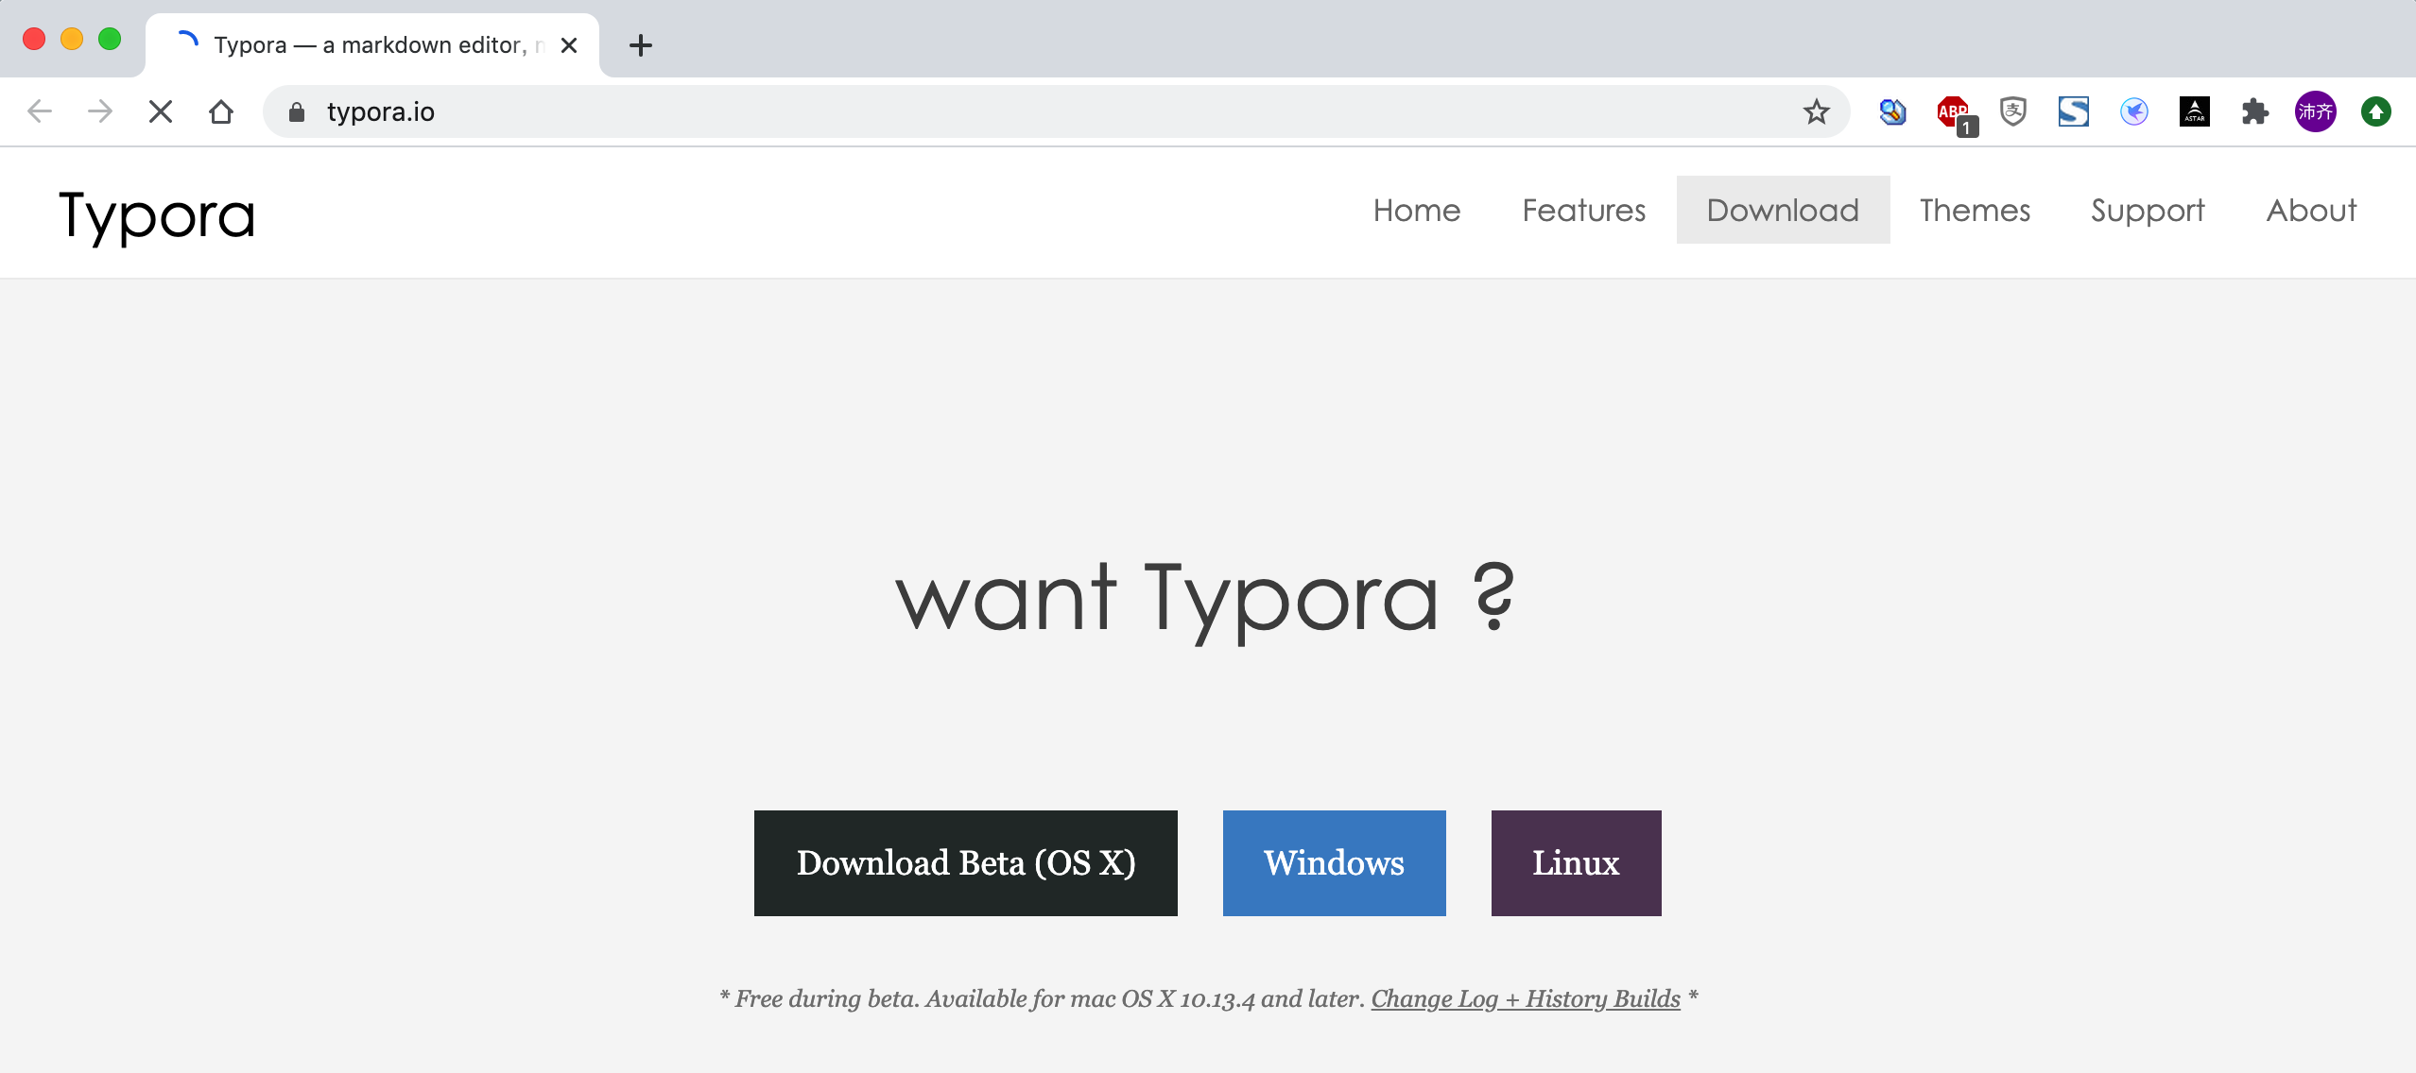Image resolution: width=2416 pixels, height=1073 pixels.
Task: Close the Typora tab
Action: [x=569, y=44]
